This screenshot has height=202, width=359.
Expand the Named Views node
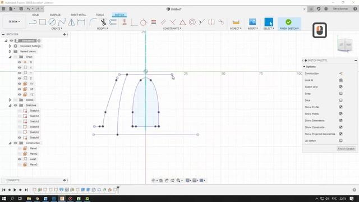[10, 52]
